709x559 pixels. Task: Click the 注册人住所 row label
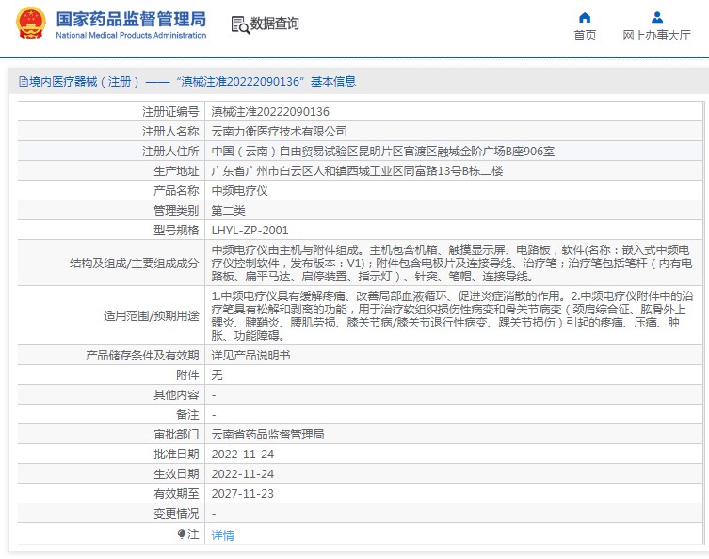click(170, 152)
